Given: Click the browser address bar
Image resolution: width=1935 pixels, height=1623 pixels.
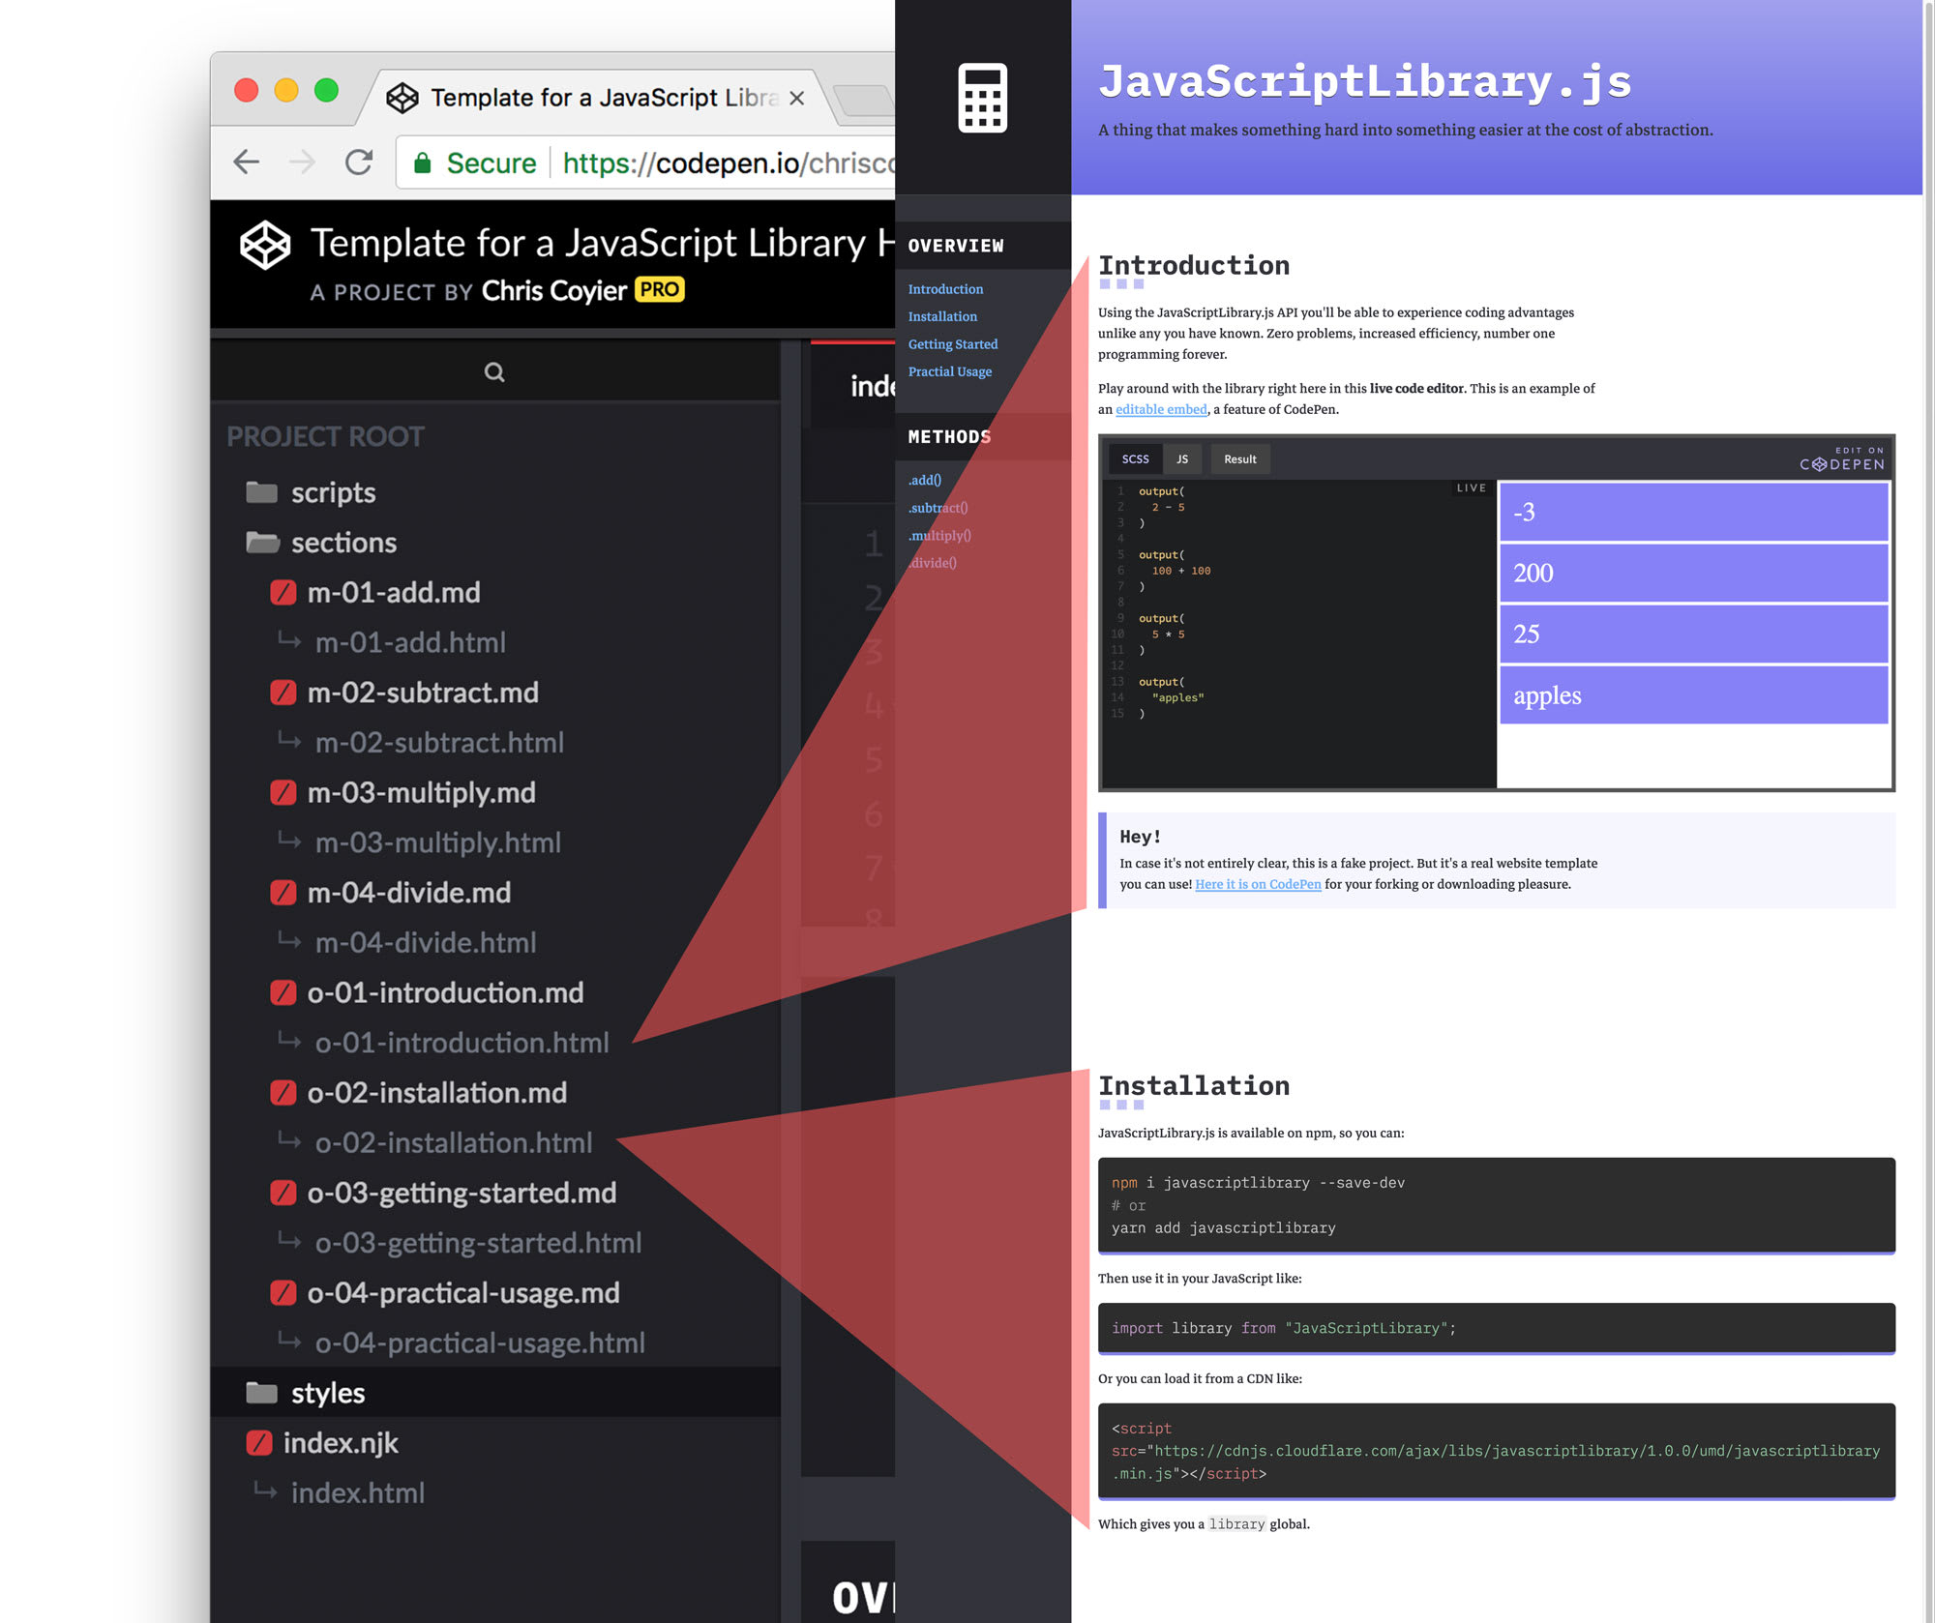Looking at the screenshot, I should [x=677, y=162].
